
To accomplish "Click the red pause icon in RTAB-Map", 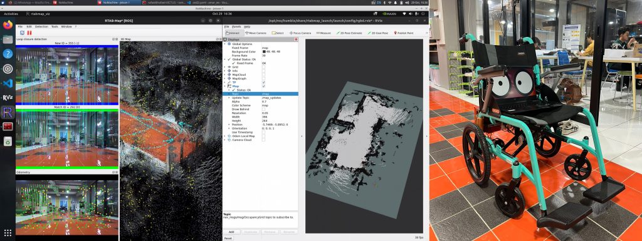I will tap(29, 33).
